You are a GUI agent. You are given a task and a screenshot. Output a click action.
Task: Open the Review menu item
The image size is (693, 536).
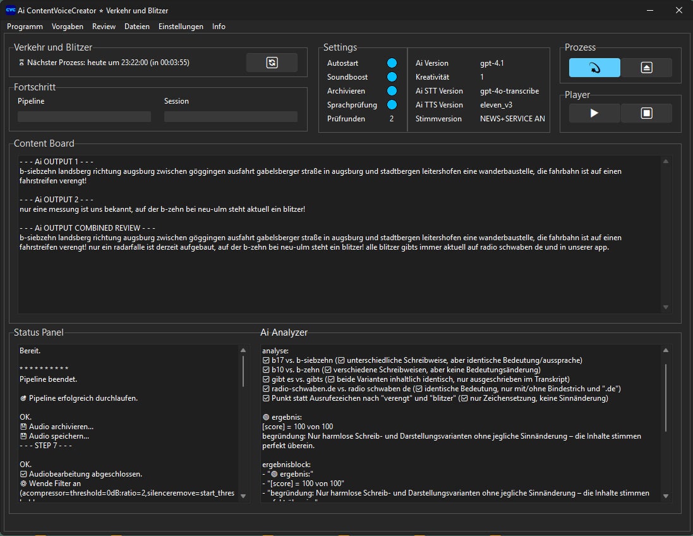[x=104, y=27]
